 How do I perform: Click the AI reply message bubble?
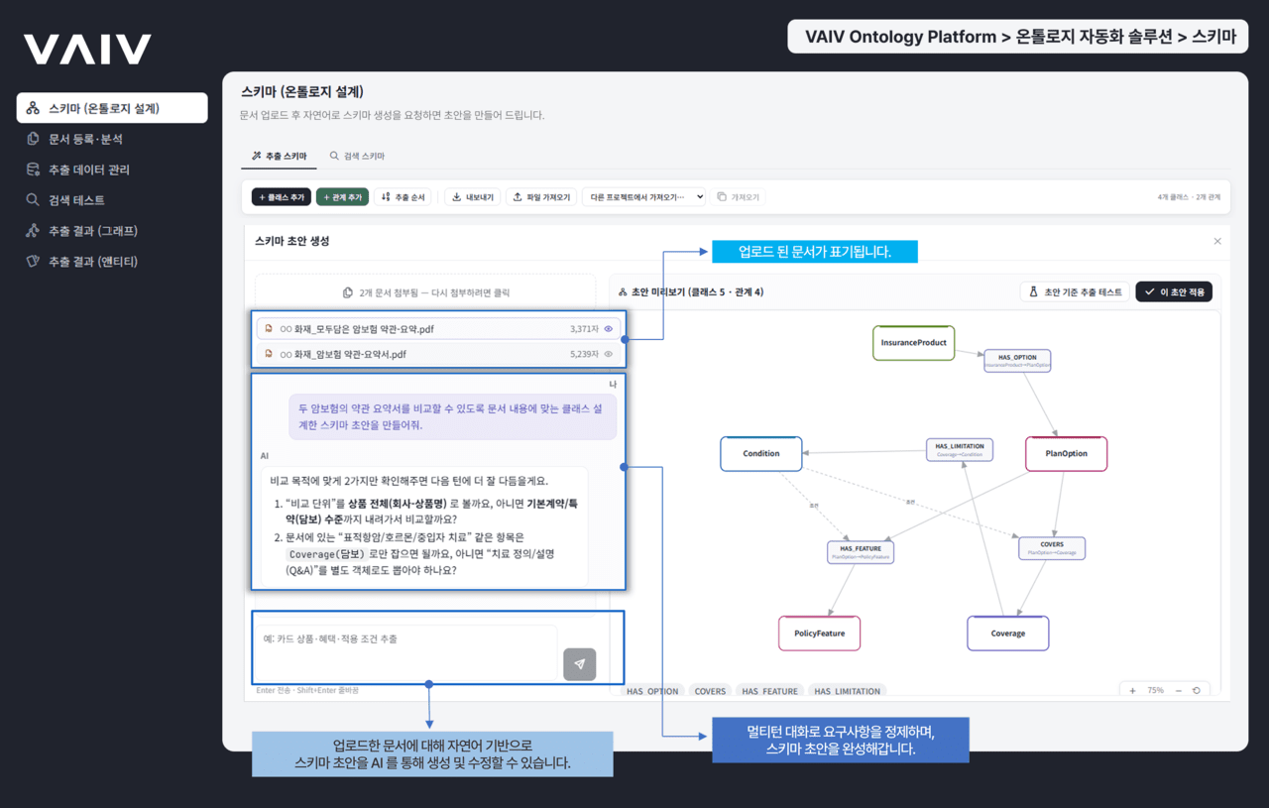[424, 525]
